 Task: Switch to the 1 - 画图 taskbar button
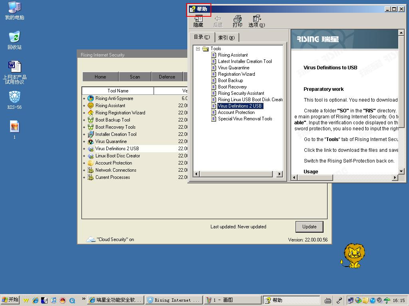coord(232,300)
